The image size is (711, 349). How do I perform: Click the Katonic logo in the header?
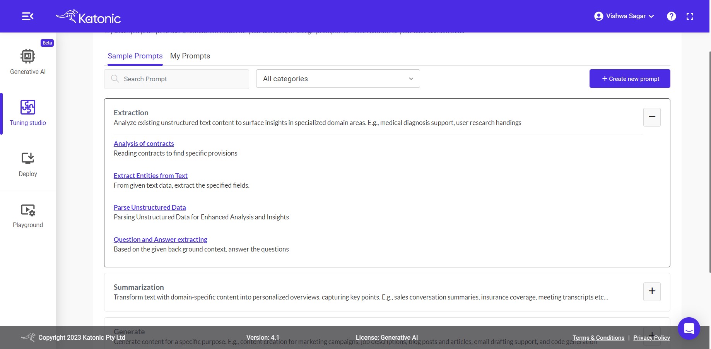click(x=88, y=17)
